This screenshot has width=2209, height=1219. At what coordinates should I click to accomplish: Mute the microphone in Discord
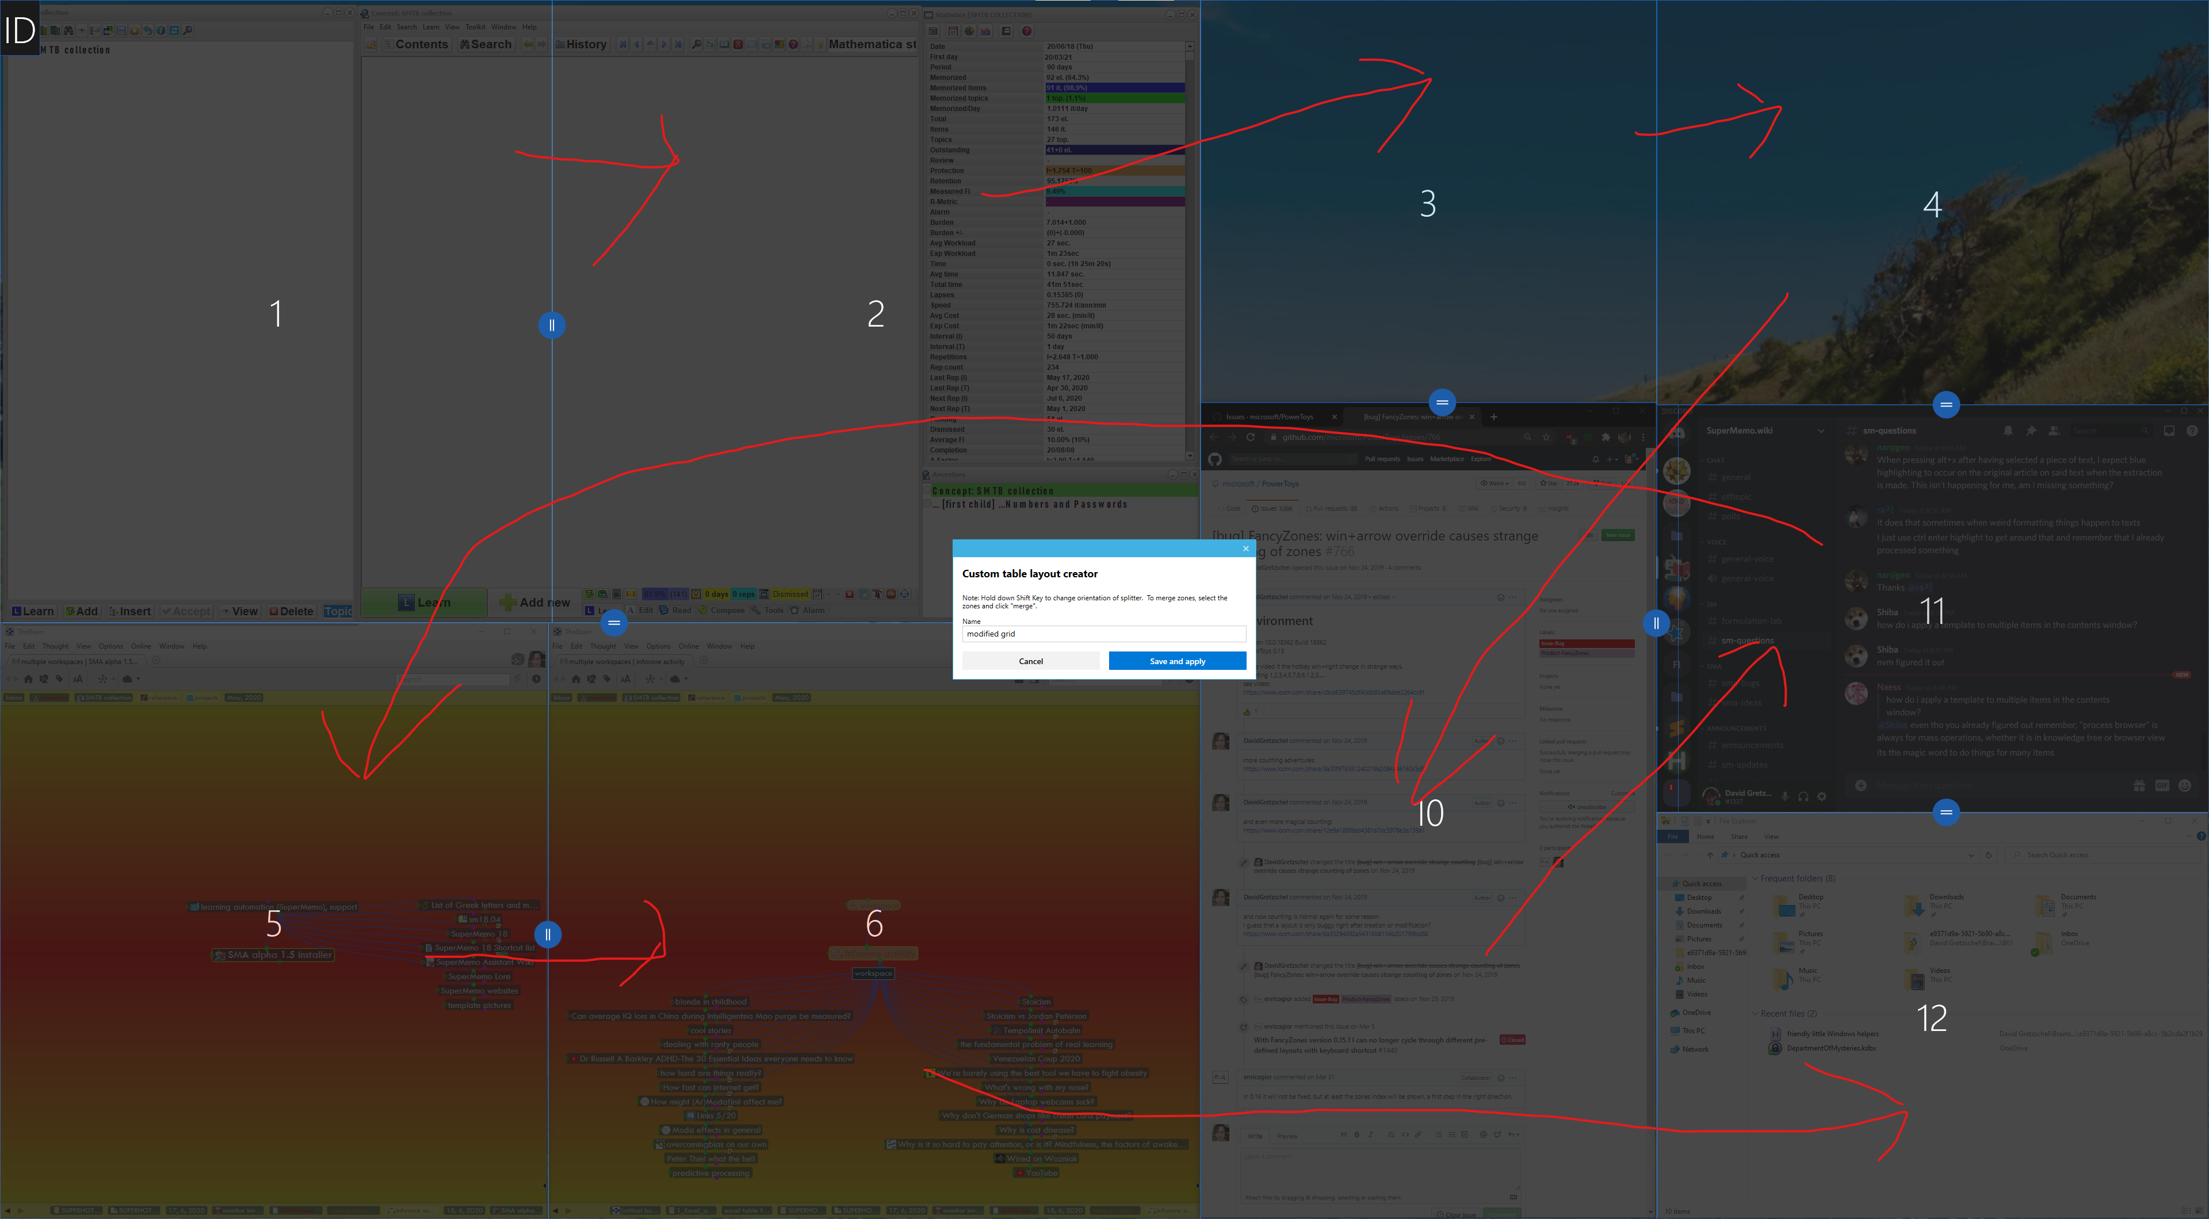[1784, 796]
